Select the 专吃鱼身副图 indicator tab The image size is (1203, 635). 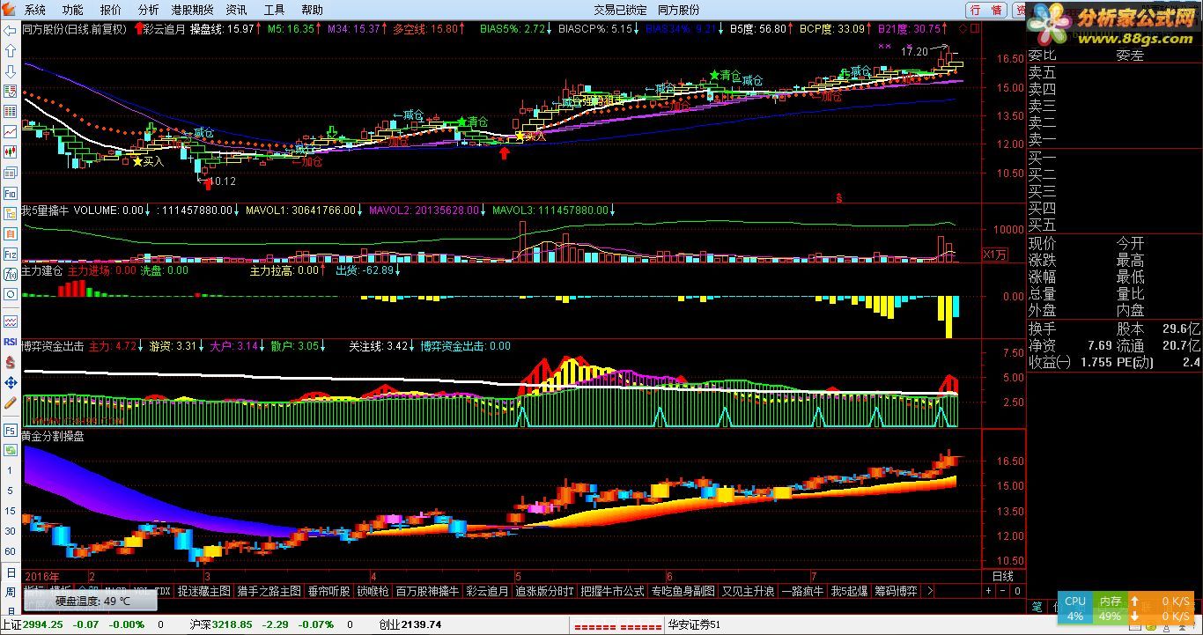click(x=683, y=591)
